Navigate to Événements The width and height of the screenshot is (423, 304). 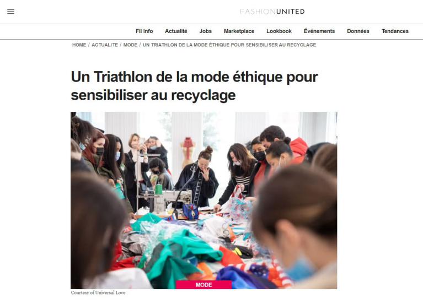point(319,31)
